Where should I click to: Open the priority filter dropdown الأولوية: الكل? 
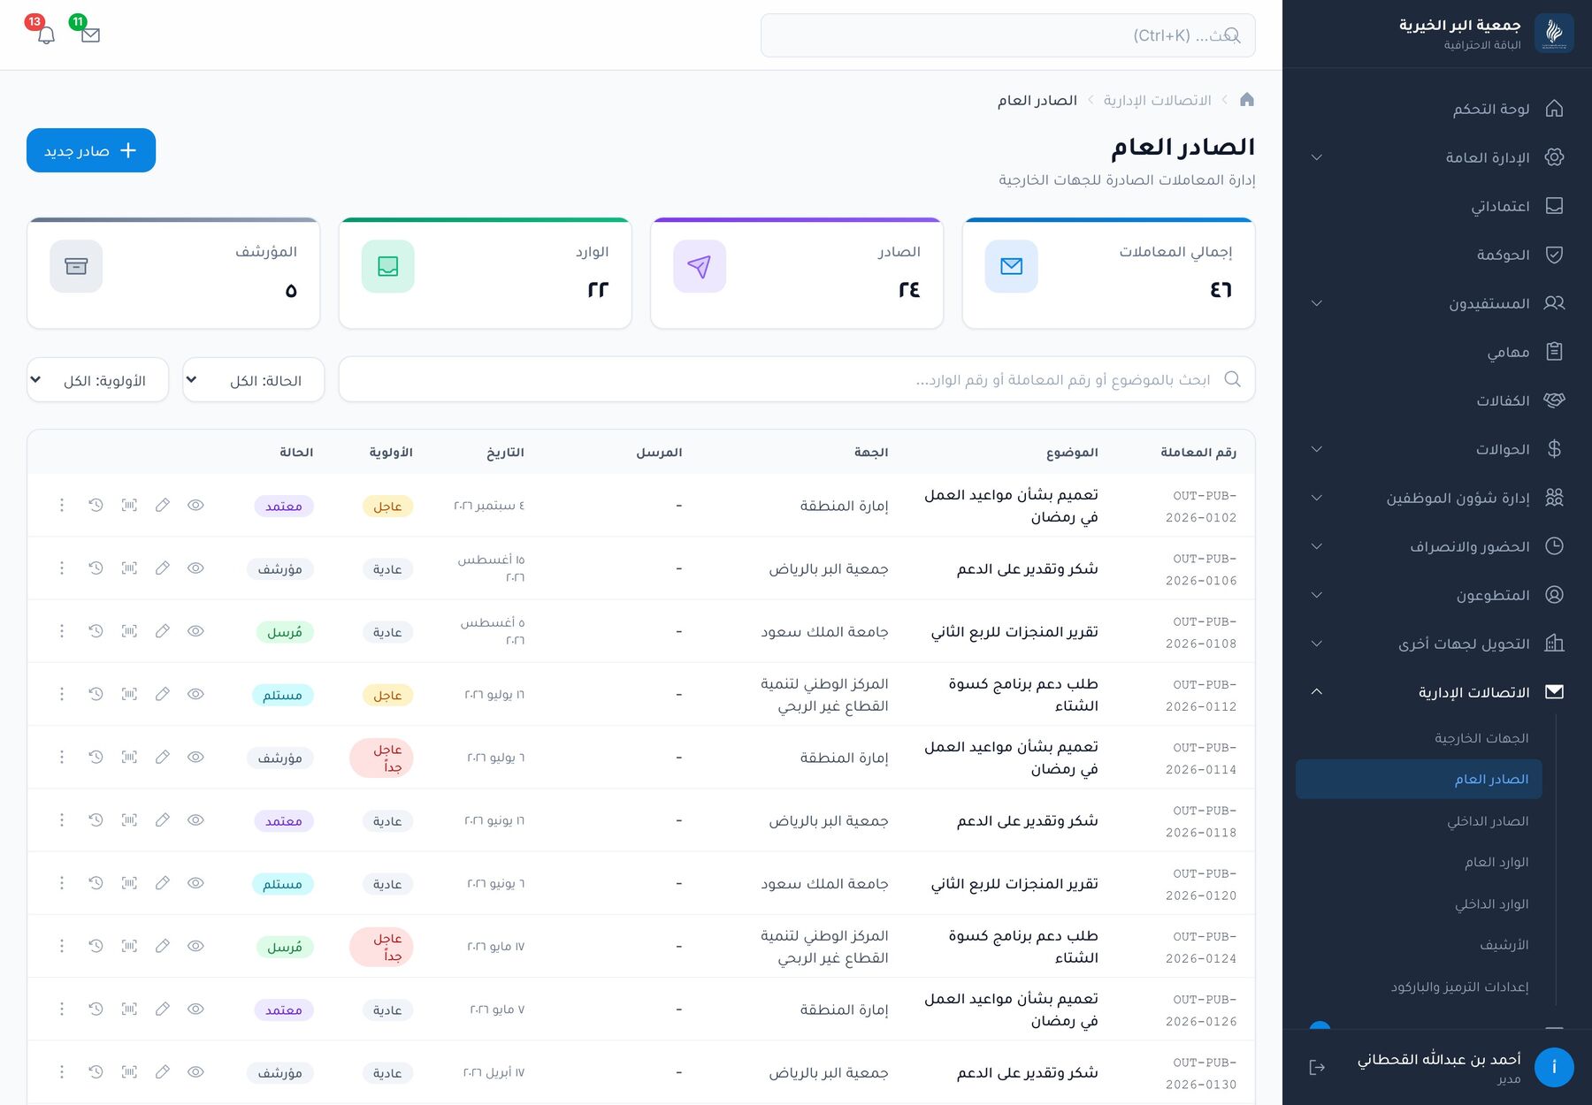(98, 380)
